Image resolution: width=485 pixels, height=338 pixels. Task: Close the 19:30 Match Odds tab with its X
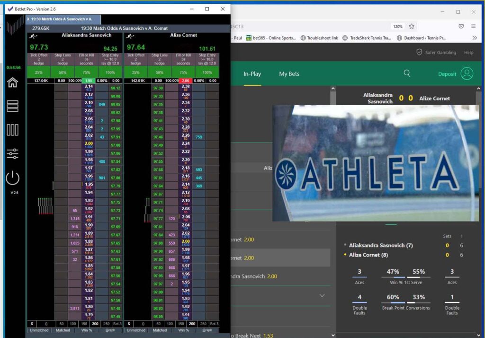[x=28, y=19]
